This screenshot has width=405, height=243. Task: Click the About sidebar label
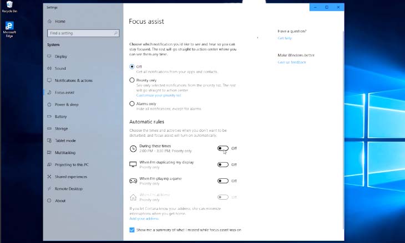click(60, 200)
